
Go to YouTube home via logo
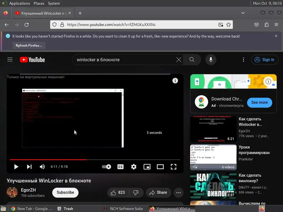pyautogui.click(x=32, y=60)
